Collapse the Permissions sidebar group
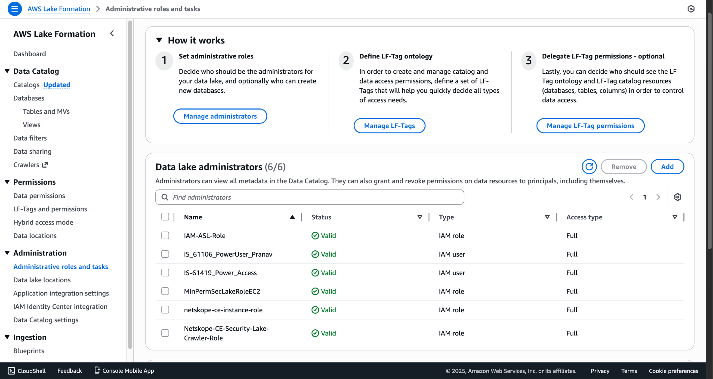 click(7, 182)
